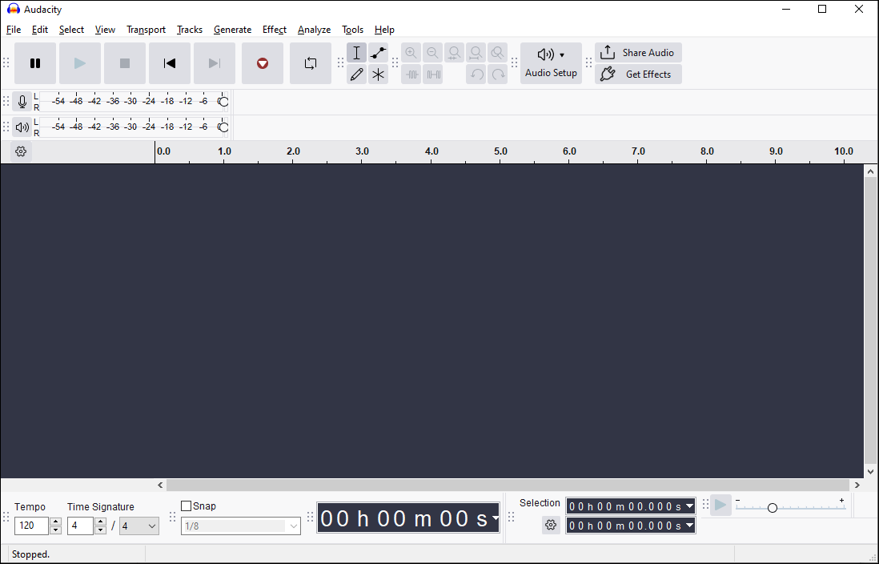This screenshot has width=879, height=564.
Task: Open selection end time format dropdown
Action: [x=689, y=526]
